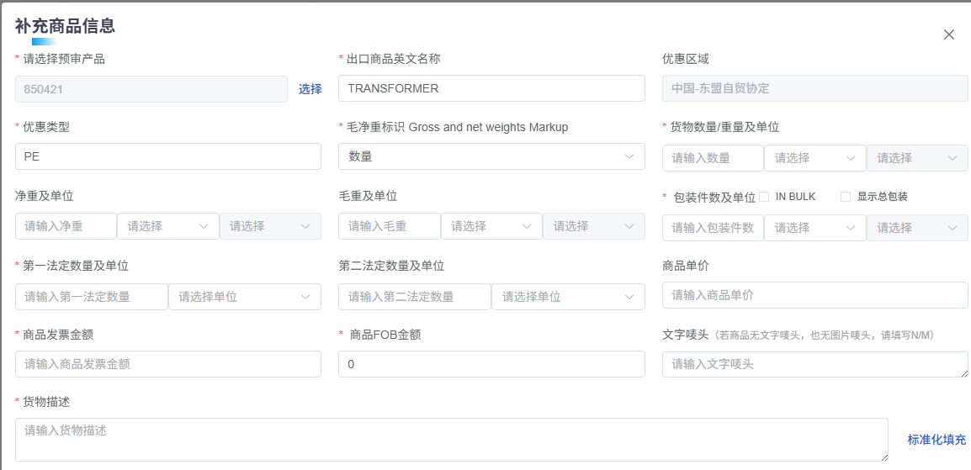
Task: Open the greyed second dropdown under 净重及单位
Action: [x=270, y=225]
